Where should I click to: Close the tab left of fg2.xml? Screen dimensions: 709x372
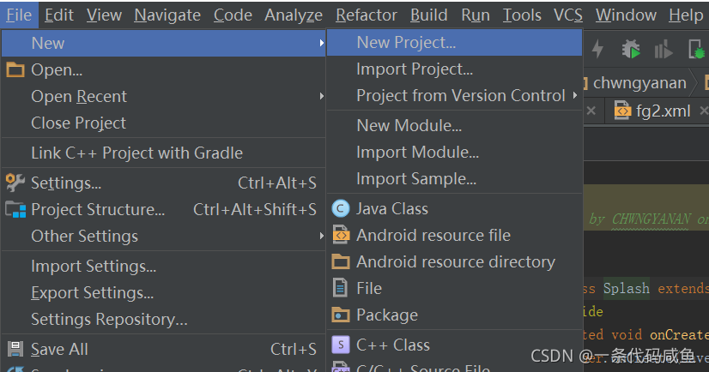click(591, 111)
